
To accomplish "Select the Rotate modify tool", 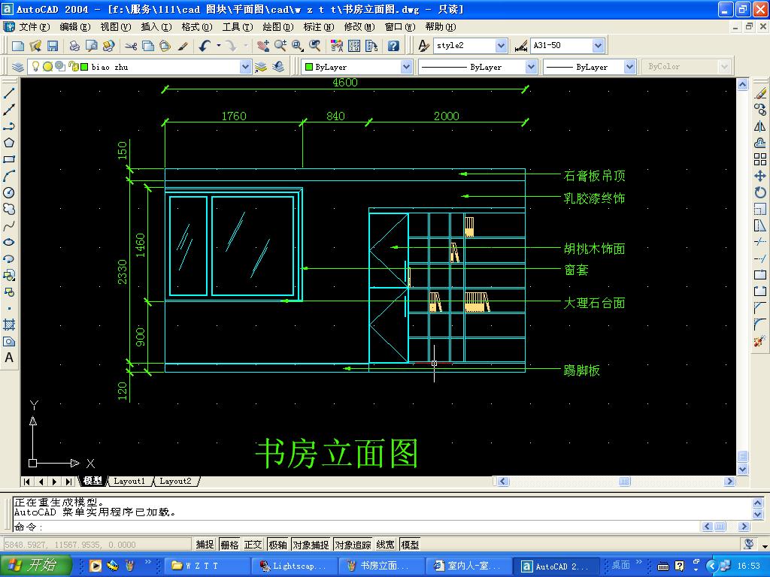I will (760, 193).
